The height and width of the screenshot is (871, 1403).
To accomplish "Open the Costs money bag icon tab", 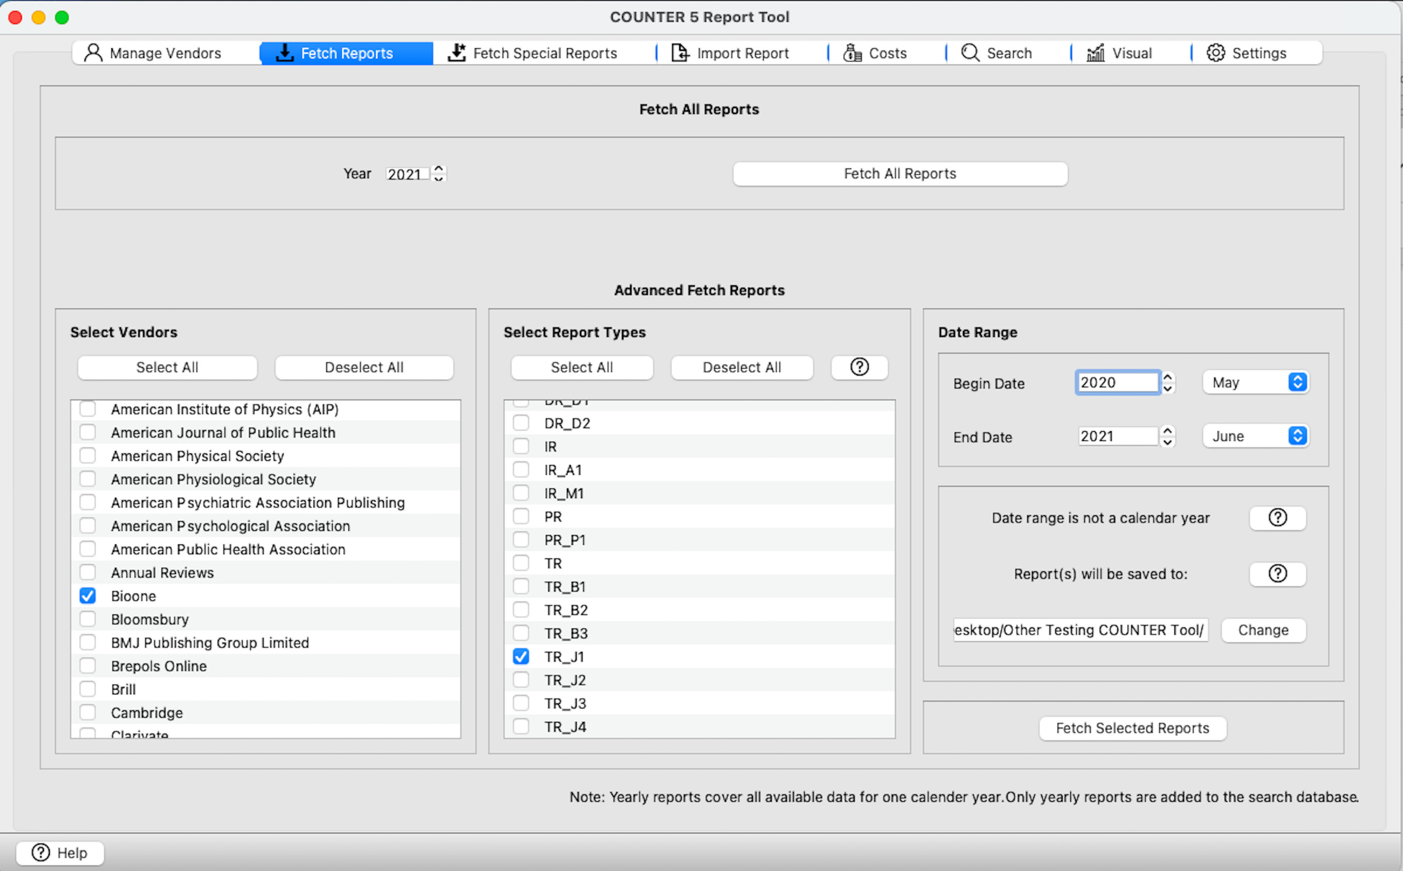I will tap(852, 53).
